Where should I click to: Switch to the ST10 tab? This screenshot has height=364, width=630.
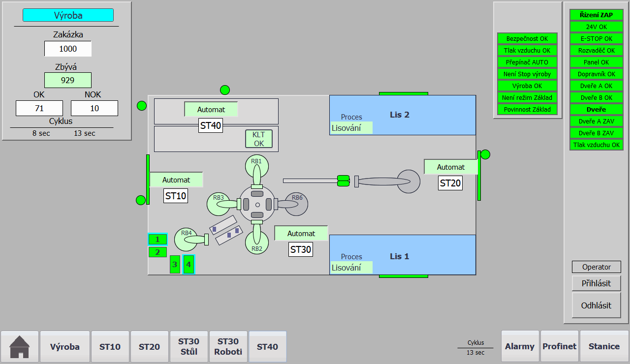pos(110,346)
